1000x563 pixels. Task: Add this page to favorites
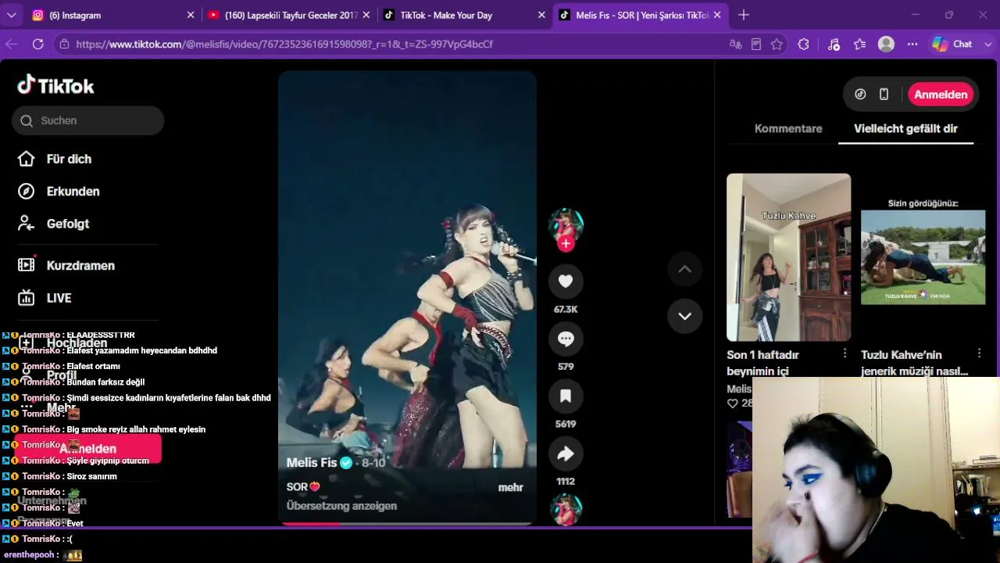click(x=777, y=45)
